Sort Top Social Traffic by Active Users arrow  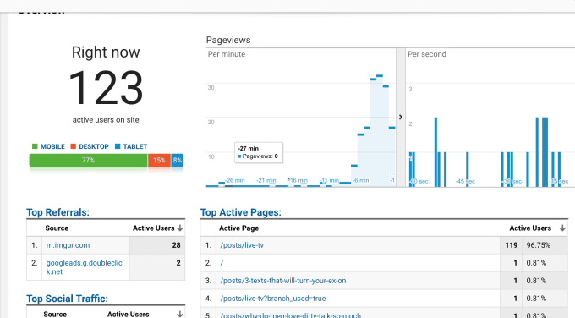(179, 315)
